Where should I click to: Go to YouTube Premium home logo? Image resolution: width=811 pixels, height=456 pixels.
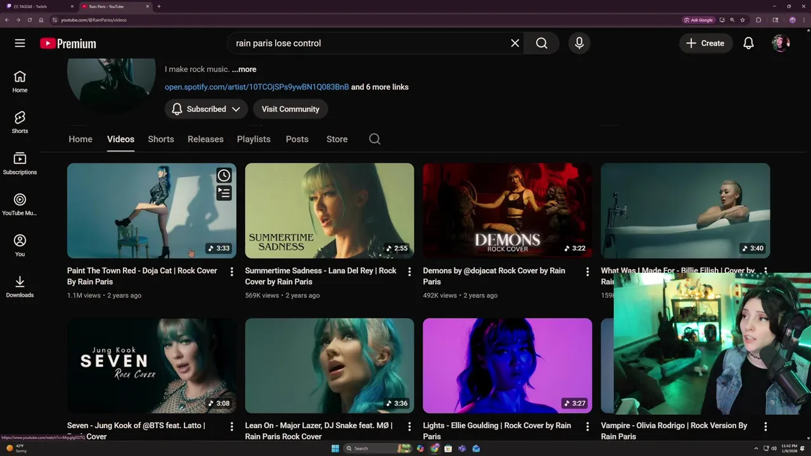68,44
